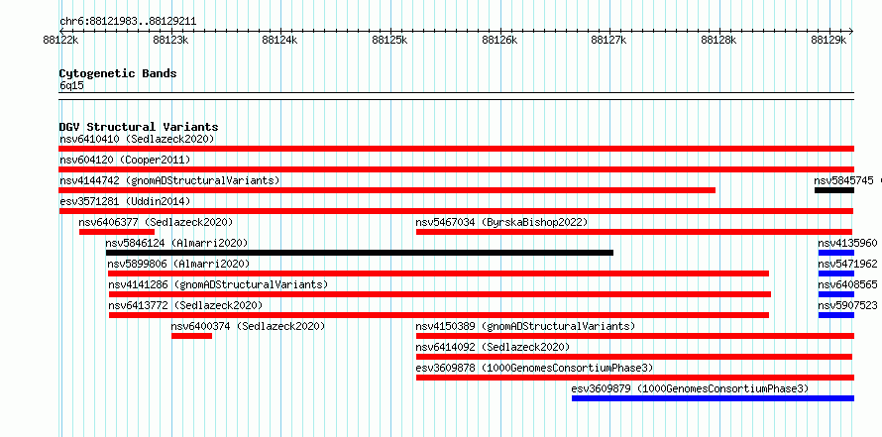The height and width of the screenshot is (437, 882).
Task: Select the 6q15 band label
Action: pos(72,86)
